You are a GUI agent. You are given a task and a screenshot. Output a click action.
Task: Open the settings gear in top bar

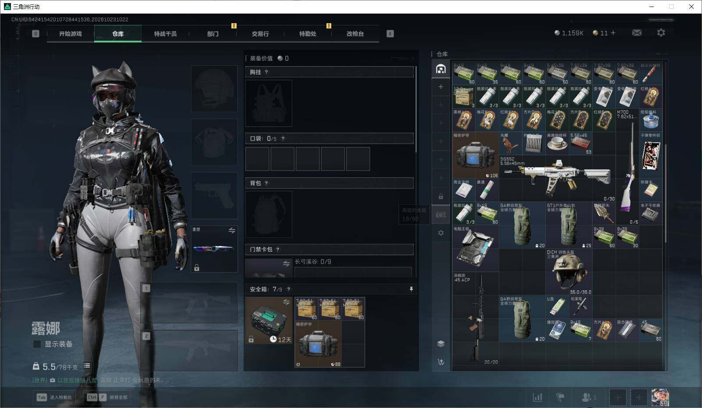(661, 33)
